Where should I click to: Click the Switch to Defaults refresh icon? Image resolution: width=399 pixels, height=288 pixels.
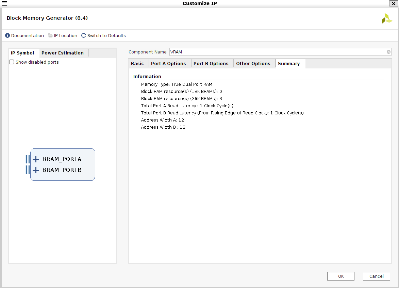click(x=83, y=35)
